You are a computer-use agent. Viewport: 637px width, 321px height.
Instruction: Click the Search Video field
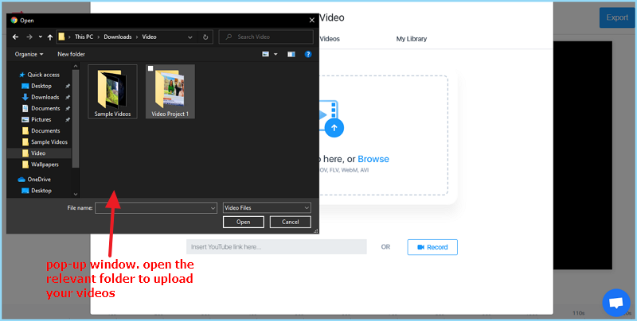click(x=266, y=37)
